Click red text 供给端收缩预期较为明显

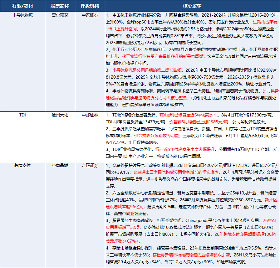pos(157,136)
